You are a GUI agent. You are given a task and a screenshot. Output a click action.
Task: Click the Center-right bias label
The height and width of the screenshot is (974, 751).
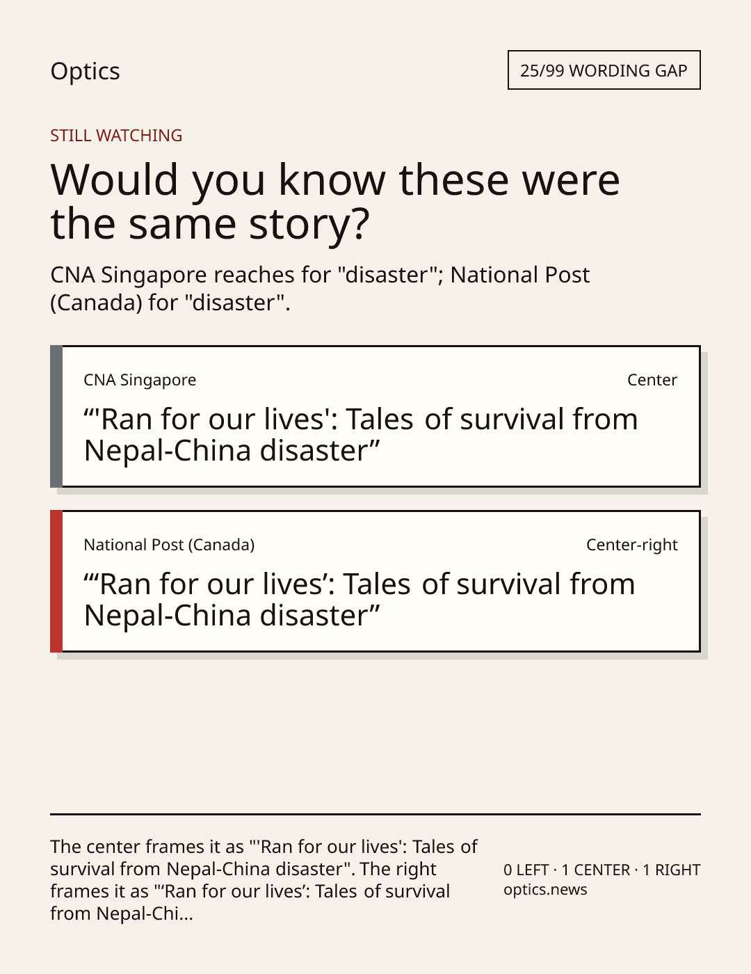click(632, 545)
